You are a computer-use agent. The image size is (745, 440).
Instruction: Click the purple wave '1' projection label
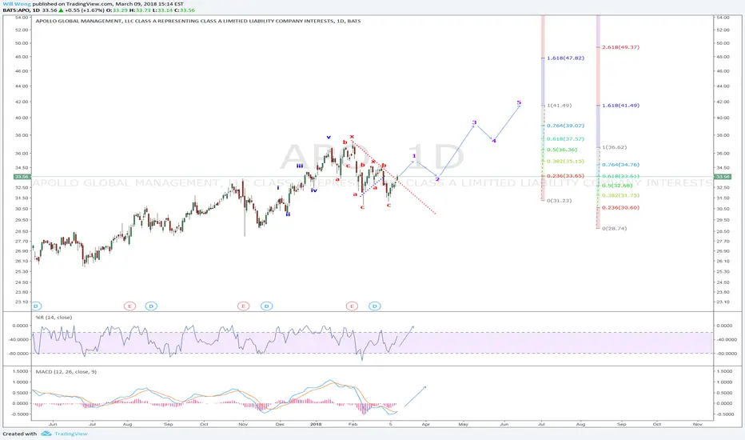(414, 155)
